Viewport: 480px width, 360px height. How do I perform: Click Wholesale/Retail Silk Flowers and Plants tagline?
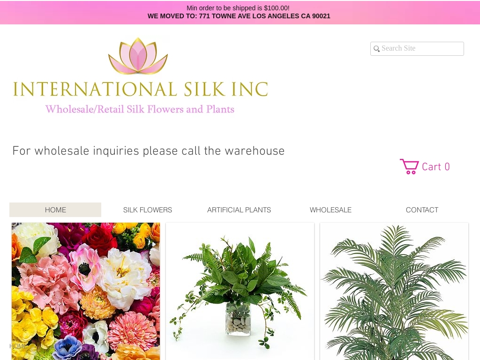coord(140,109)
